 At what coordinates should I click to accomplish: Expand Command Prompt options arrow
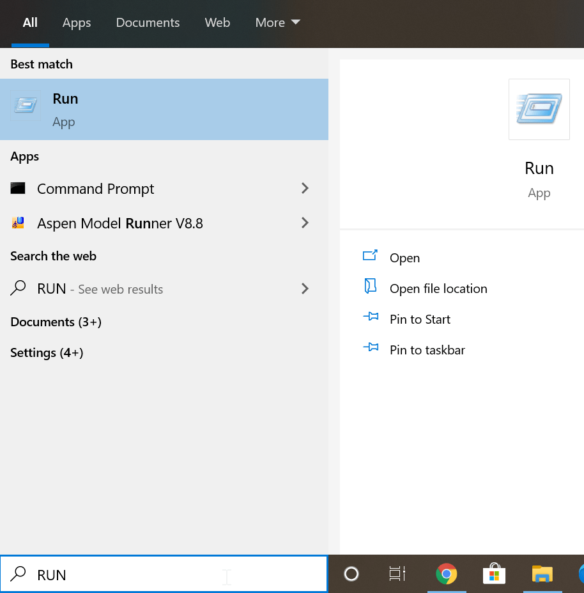point(305,189)
